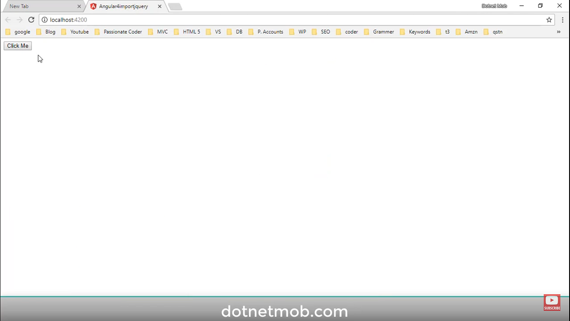Viewport: 570px width, 321px height.
Task: Open the Youtube bookmark folder
Action: [79, 32]
